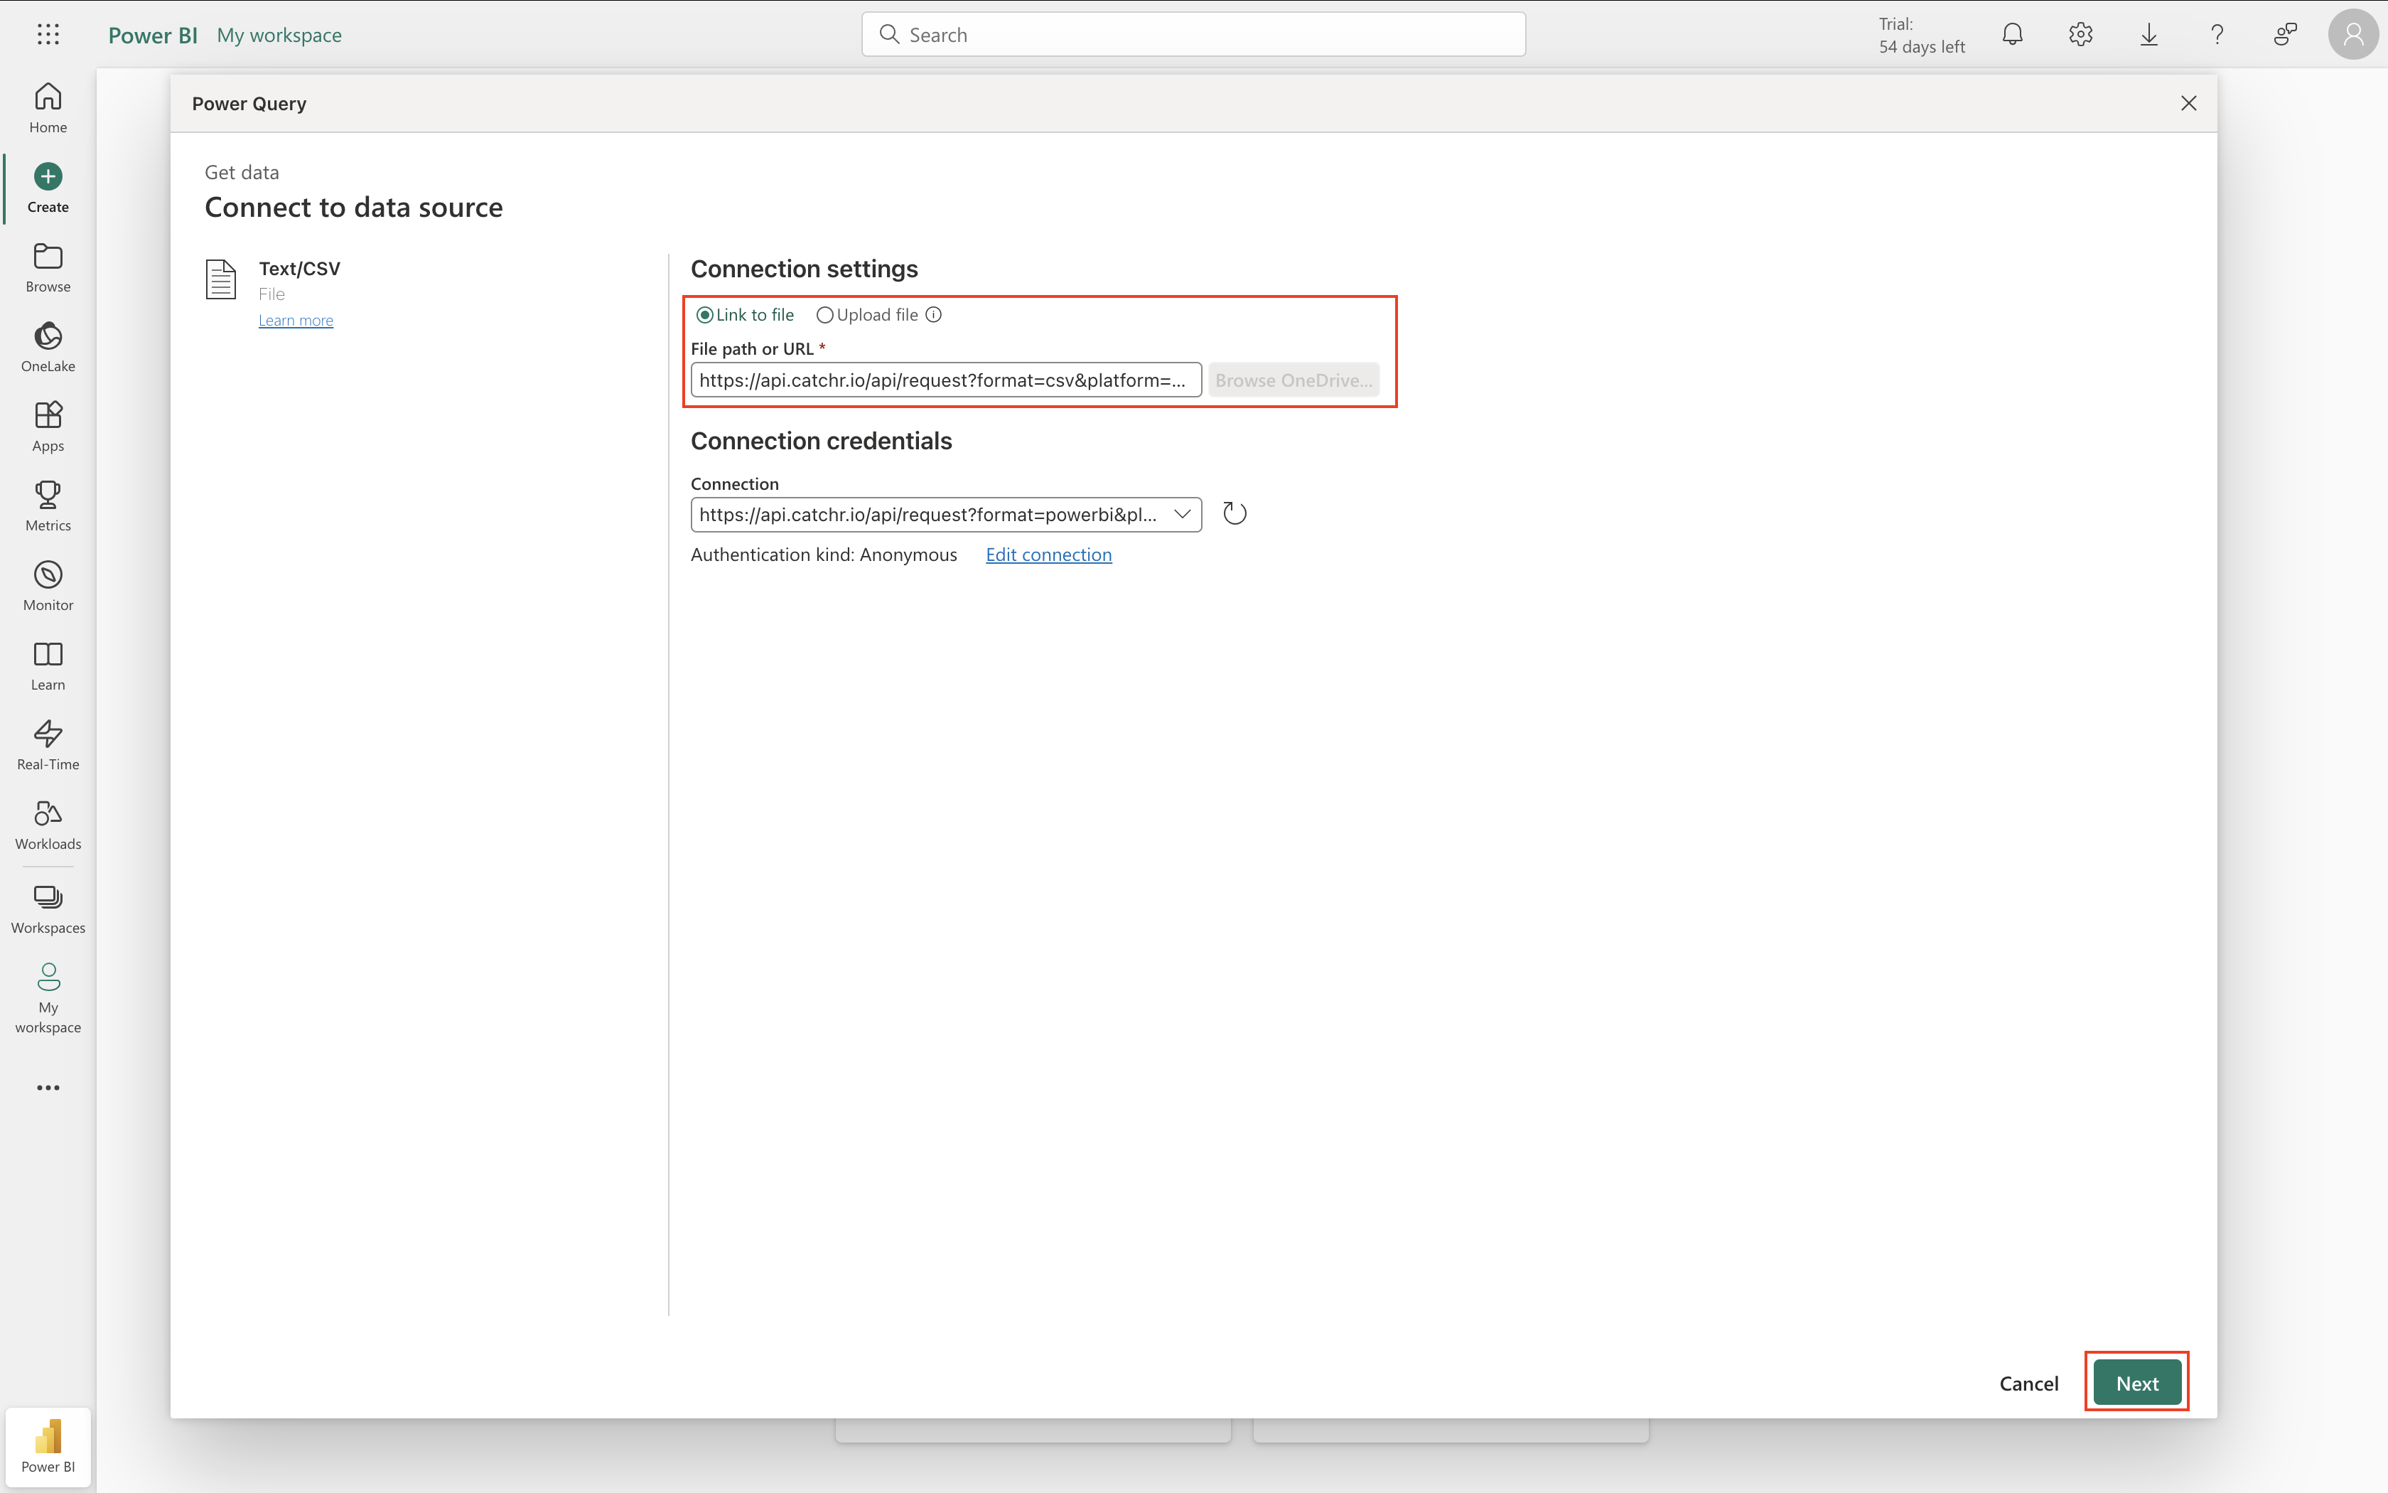Image resolution: width=2388 pixels, height=1493 pixels.
Task: Open the My workspace breadcrumb
Action: coord(279,35)
